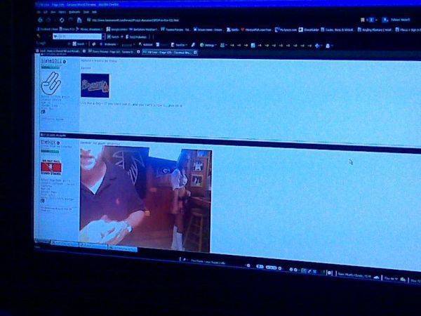Click the Search button beside highlighted box
This screenshot has width=421, height=316.
(113, 37)
